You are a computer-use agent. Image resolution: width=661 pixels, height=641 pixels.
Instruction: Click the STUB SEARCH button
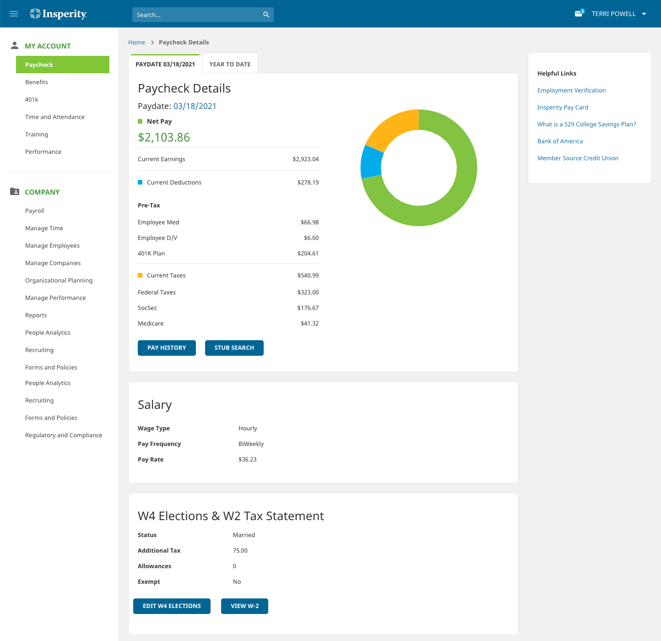[234, 348]
